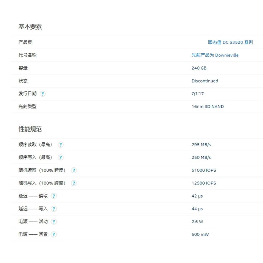
Task: Click the 基本要素 section heading
Action: click(30, 27)
